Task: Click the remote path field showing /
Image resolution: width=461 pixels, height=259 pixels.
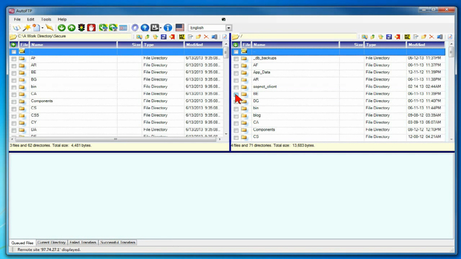Action: [x=298, y=36]
